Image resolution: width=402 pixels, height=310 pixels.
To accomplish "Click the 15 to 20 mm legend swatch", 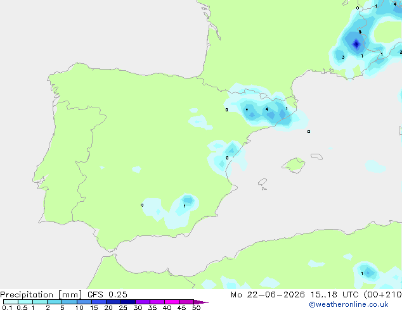I will pos(98,302).
